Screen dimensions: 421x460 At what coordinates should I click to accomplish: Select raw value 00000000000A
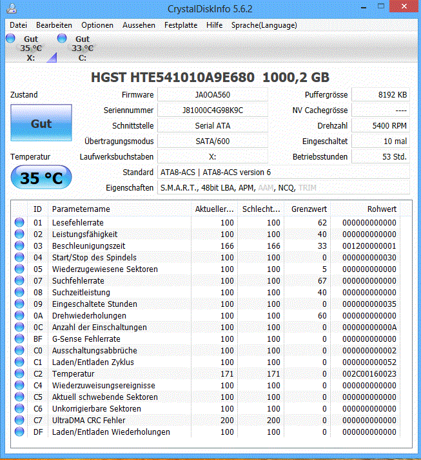pos(369,328)
